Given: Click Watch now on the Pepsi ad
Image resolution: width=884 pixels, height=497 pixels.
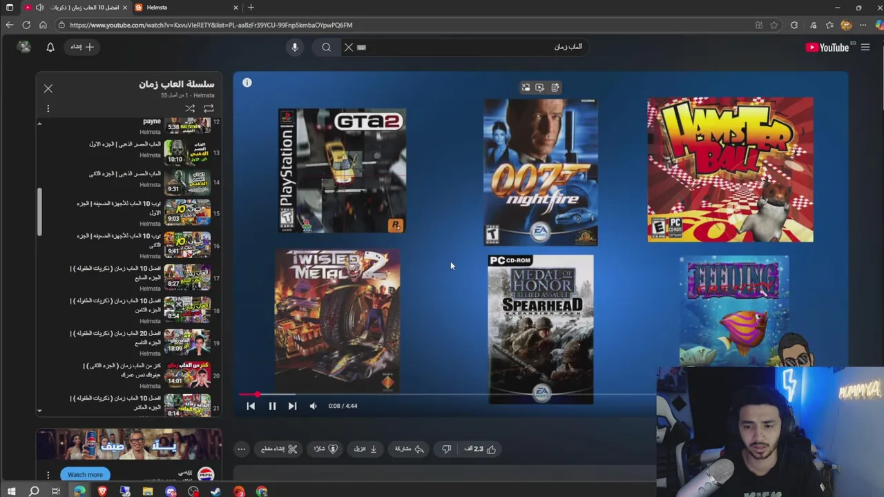Looking at the screenshot, I should [x=85, y=474].
